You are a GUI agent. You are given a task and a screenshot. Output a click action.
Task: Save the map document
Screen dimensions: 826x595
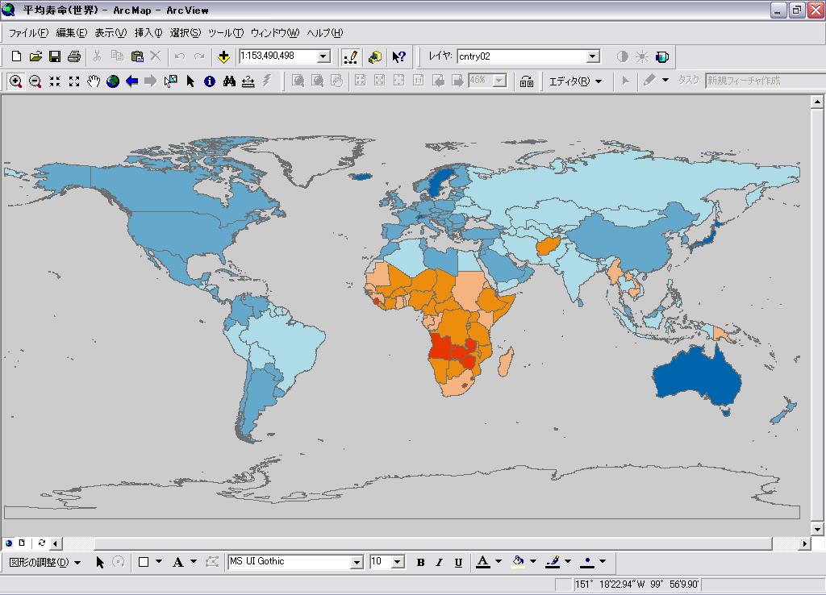click(55, 56)
